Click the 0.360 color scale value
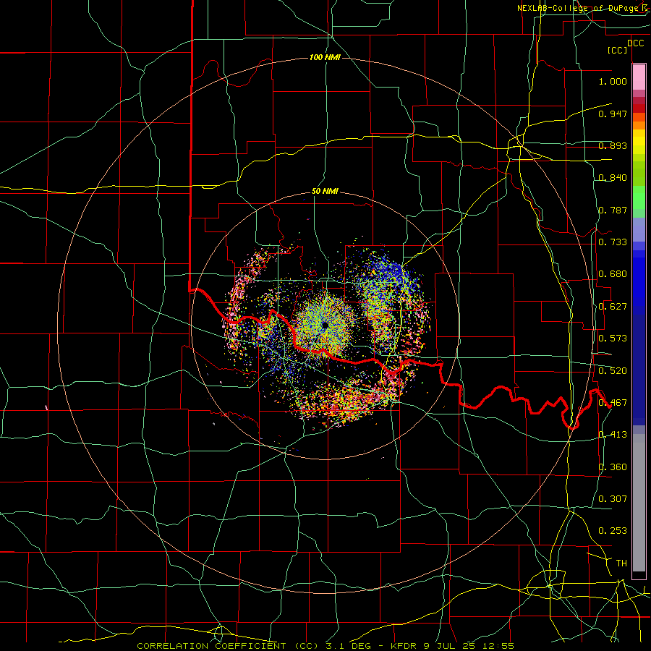The height and width of the screenshot is (651, 651). (613, 467)
